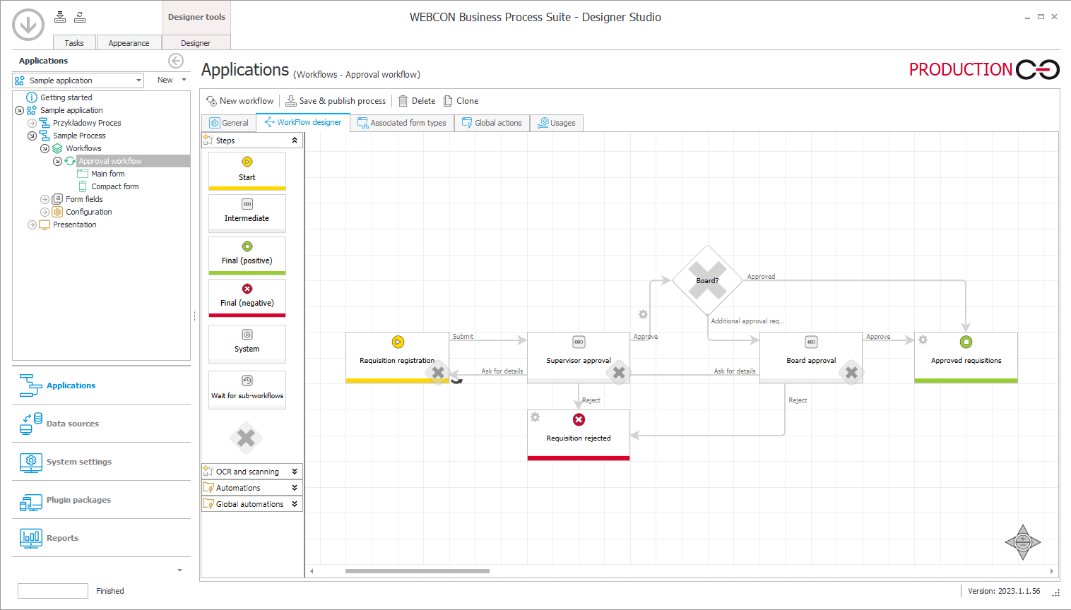Show more navigation options arrow
The image size is (1071, 610).
tap(179, 570)
